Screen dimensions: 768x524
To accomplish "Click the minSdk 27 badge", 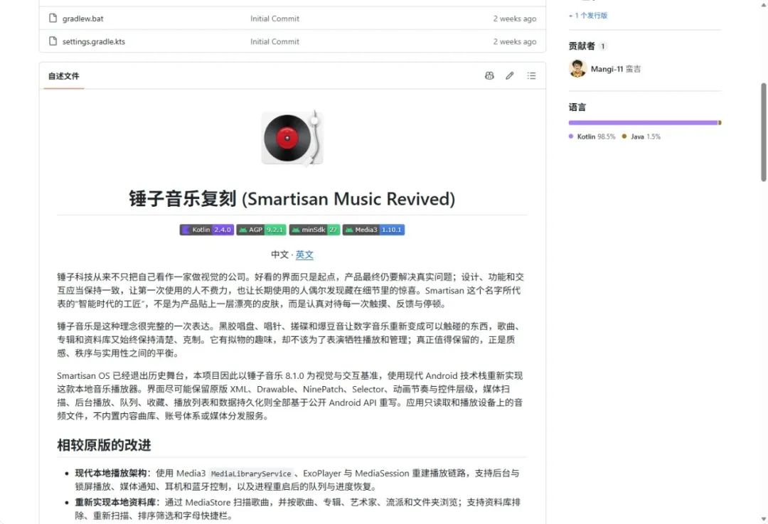I will (x=314, y=230).
